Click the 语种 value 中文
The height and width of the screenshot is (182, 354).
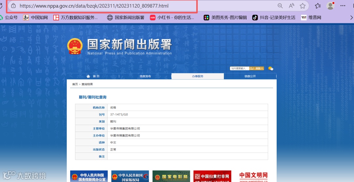(113, 142)
